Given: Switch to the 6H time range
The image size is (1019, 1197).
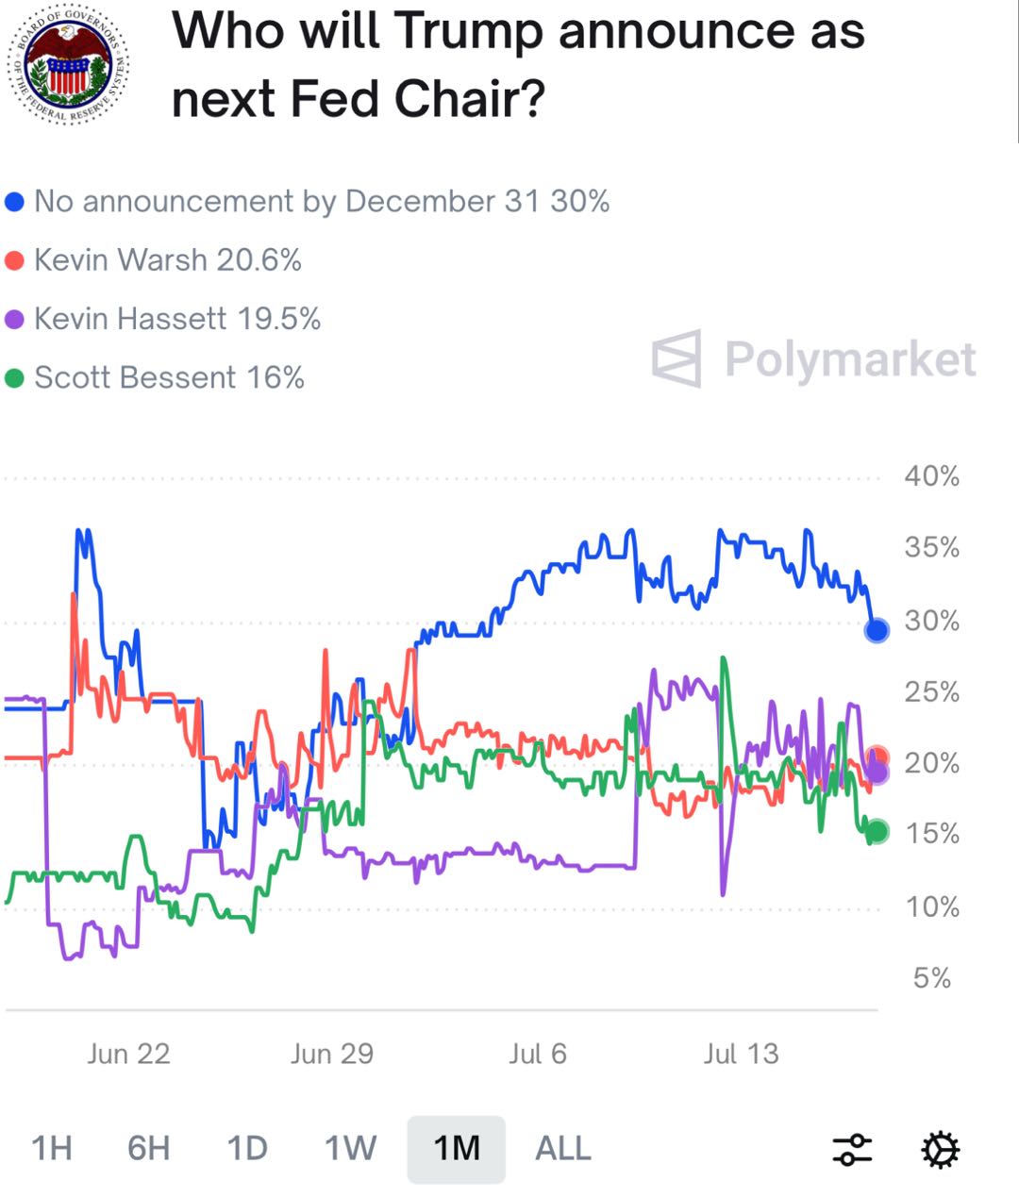Looking at the screenshot, I should pyautogui.click(x=149, y=1149).
